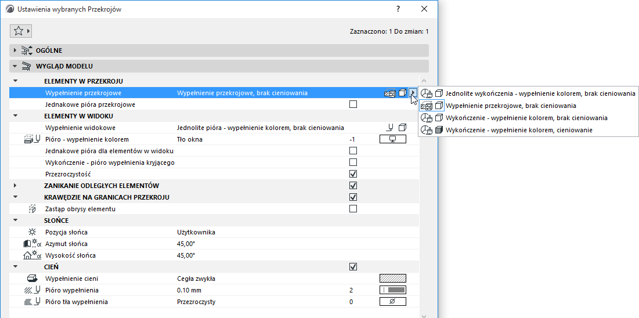Collapse ELEMENTY W PRZEKROJU group
This screenshot has width=639, height=318.
click(15, 81)
